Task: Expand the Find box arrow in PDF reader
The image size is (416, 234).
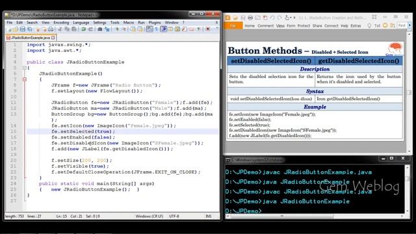Action: click(x=409, y=25)
